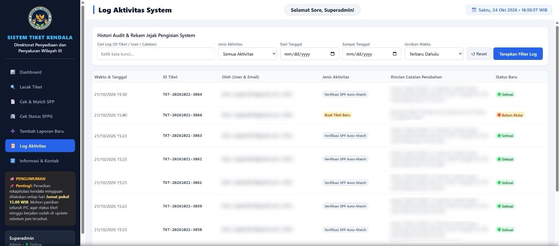Click the Log Aktivitas System page heading
Viewport: 559px width, 246px height.
135,10
